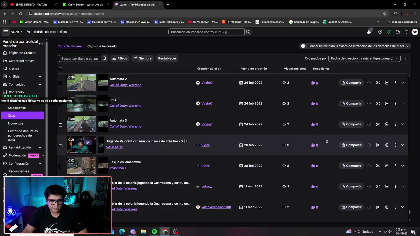Open the Filtros button
Image resolution: width=420 pixels, height=236 pixels.
119,58
